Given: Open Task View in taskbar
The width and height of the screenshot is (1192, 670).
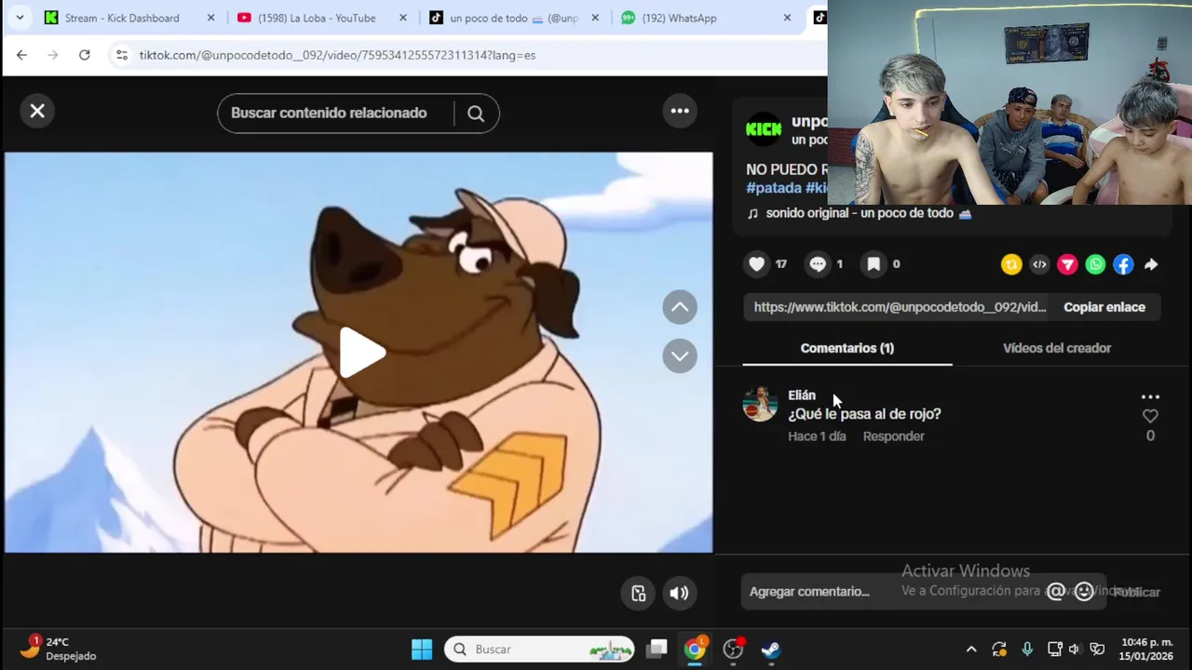Looking at the screenshot, I should [x=657, y=649].
